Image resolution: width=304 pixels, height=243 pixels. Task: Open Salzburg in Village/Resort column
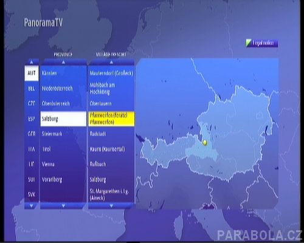111,179
